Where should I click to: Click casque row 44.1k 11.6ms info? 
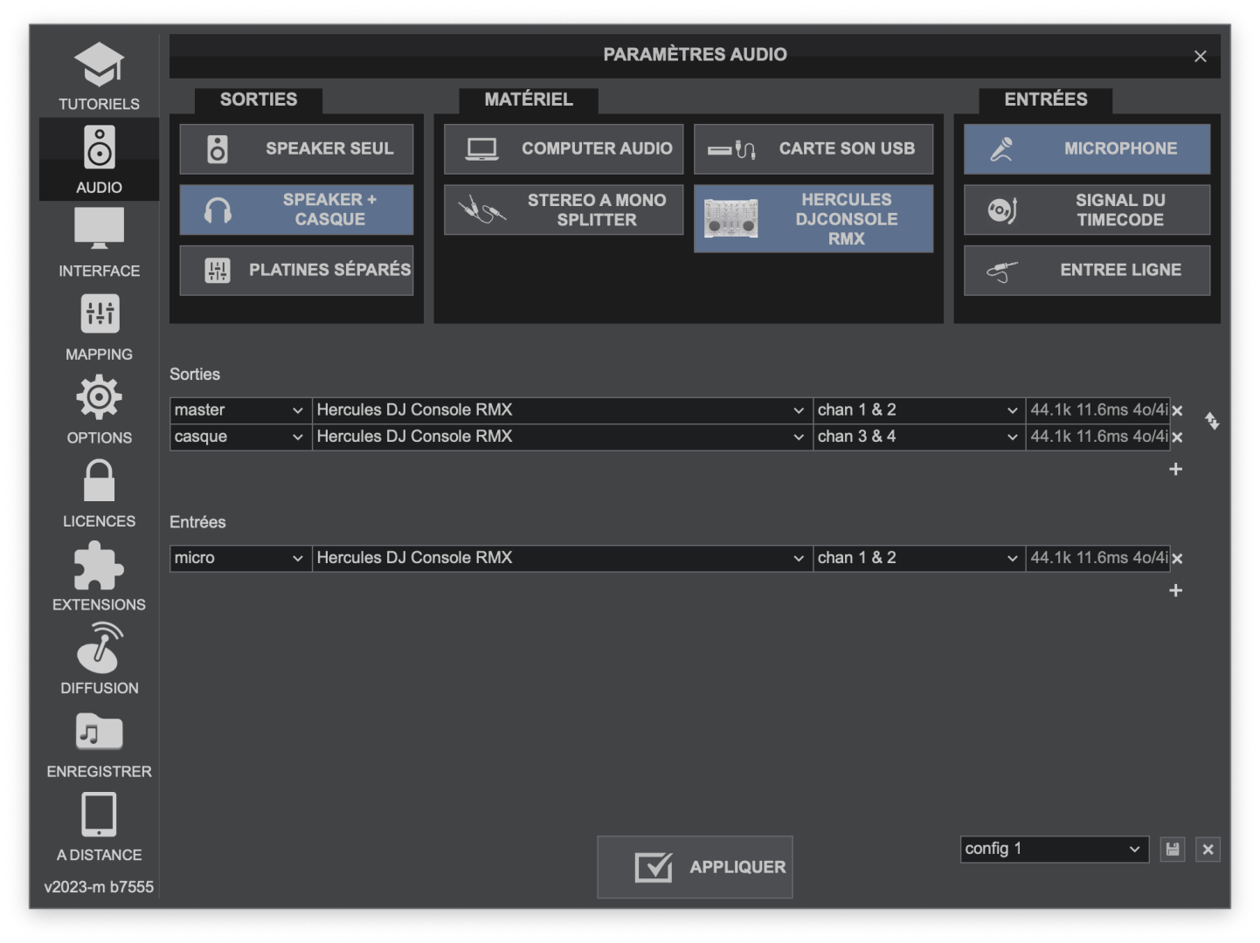pyautogui.click(x=1098, y=437)
